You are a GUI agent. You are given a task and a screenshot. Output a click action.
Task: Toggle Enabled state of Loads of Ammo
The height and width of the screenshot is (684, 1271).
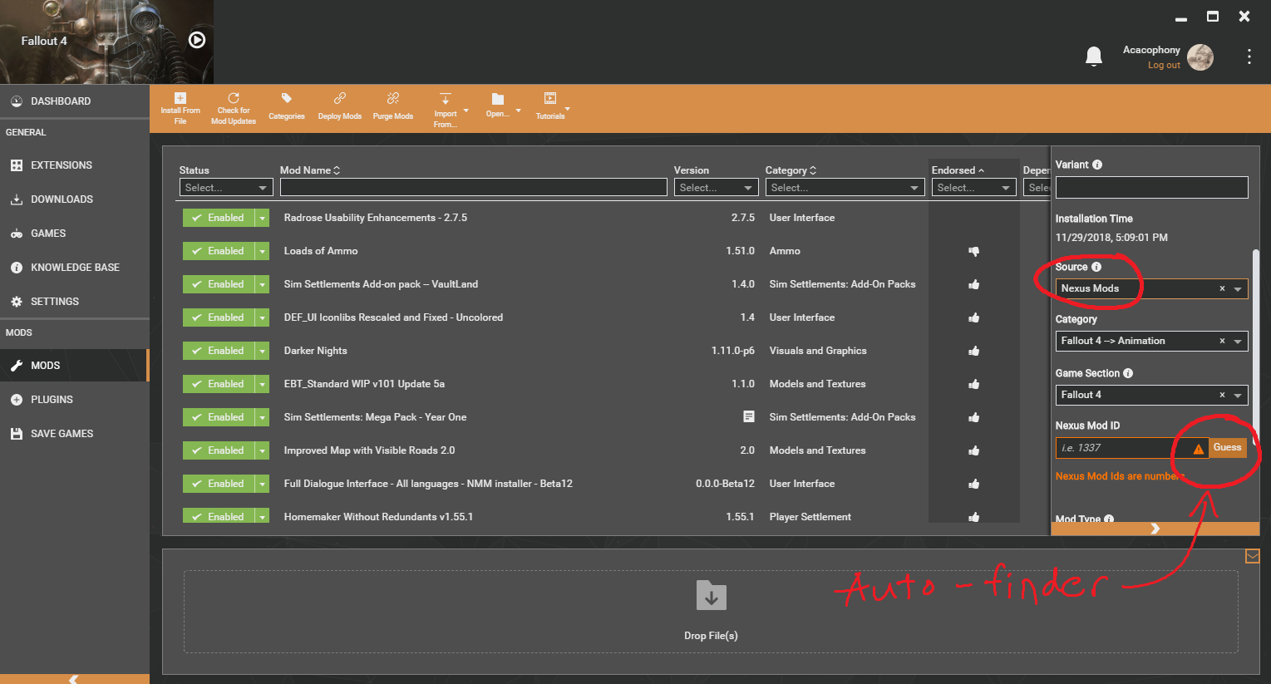click(219, 250)
